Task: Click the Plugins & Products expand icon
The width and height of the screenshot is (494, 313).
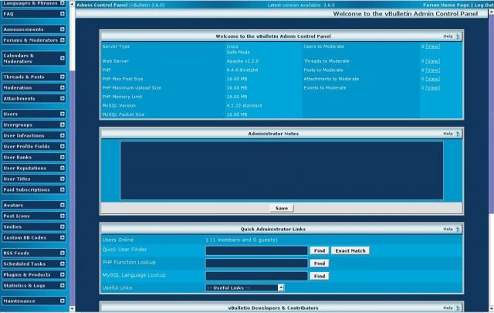Action: pos(62,274)
